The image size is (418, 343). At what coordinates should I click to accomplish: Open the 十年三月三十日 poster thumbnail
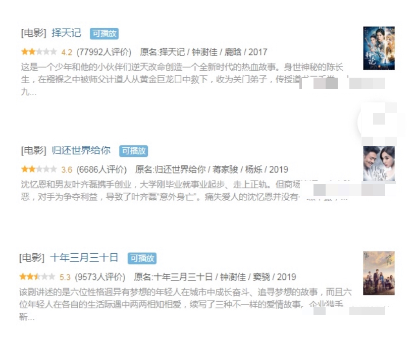click(x=379, y=273)
